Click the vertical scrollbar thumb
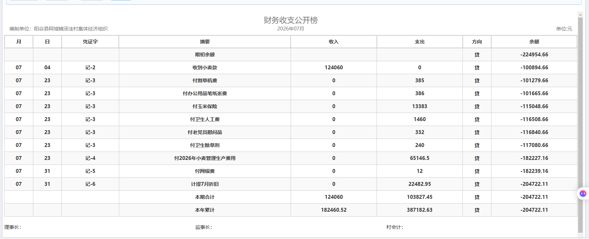The width and height of the screenshot is (589, 239). (580, 125)
